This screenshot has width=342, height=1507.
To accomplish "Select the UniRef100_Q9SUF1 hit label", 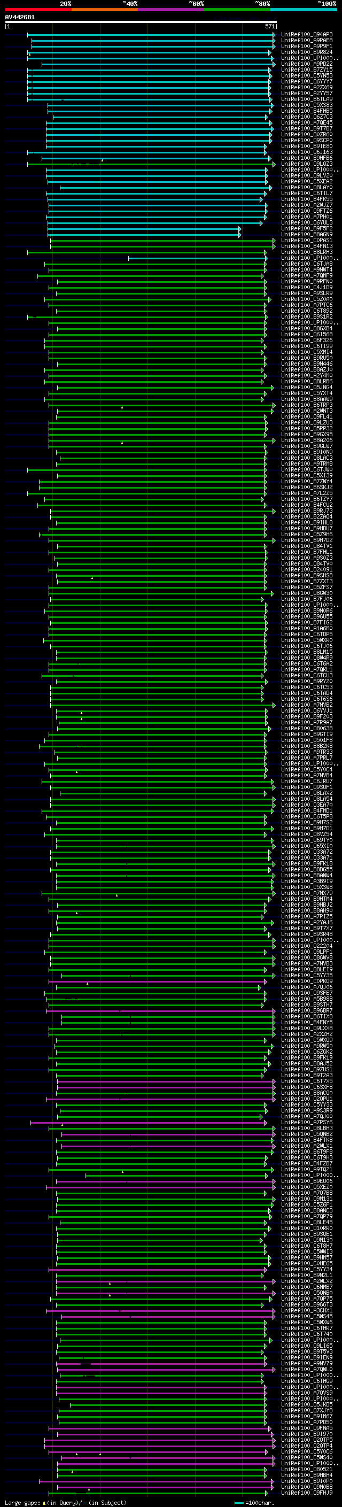I will coord(307,787).
